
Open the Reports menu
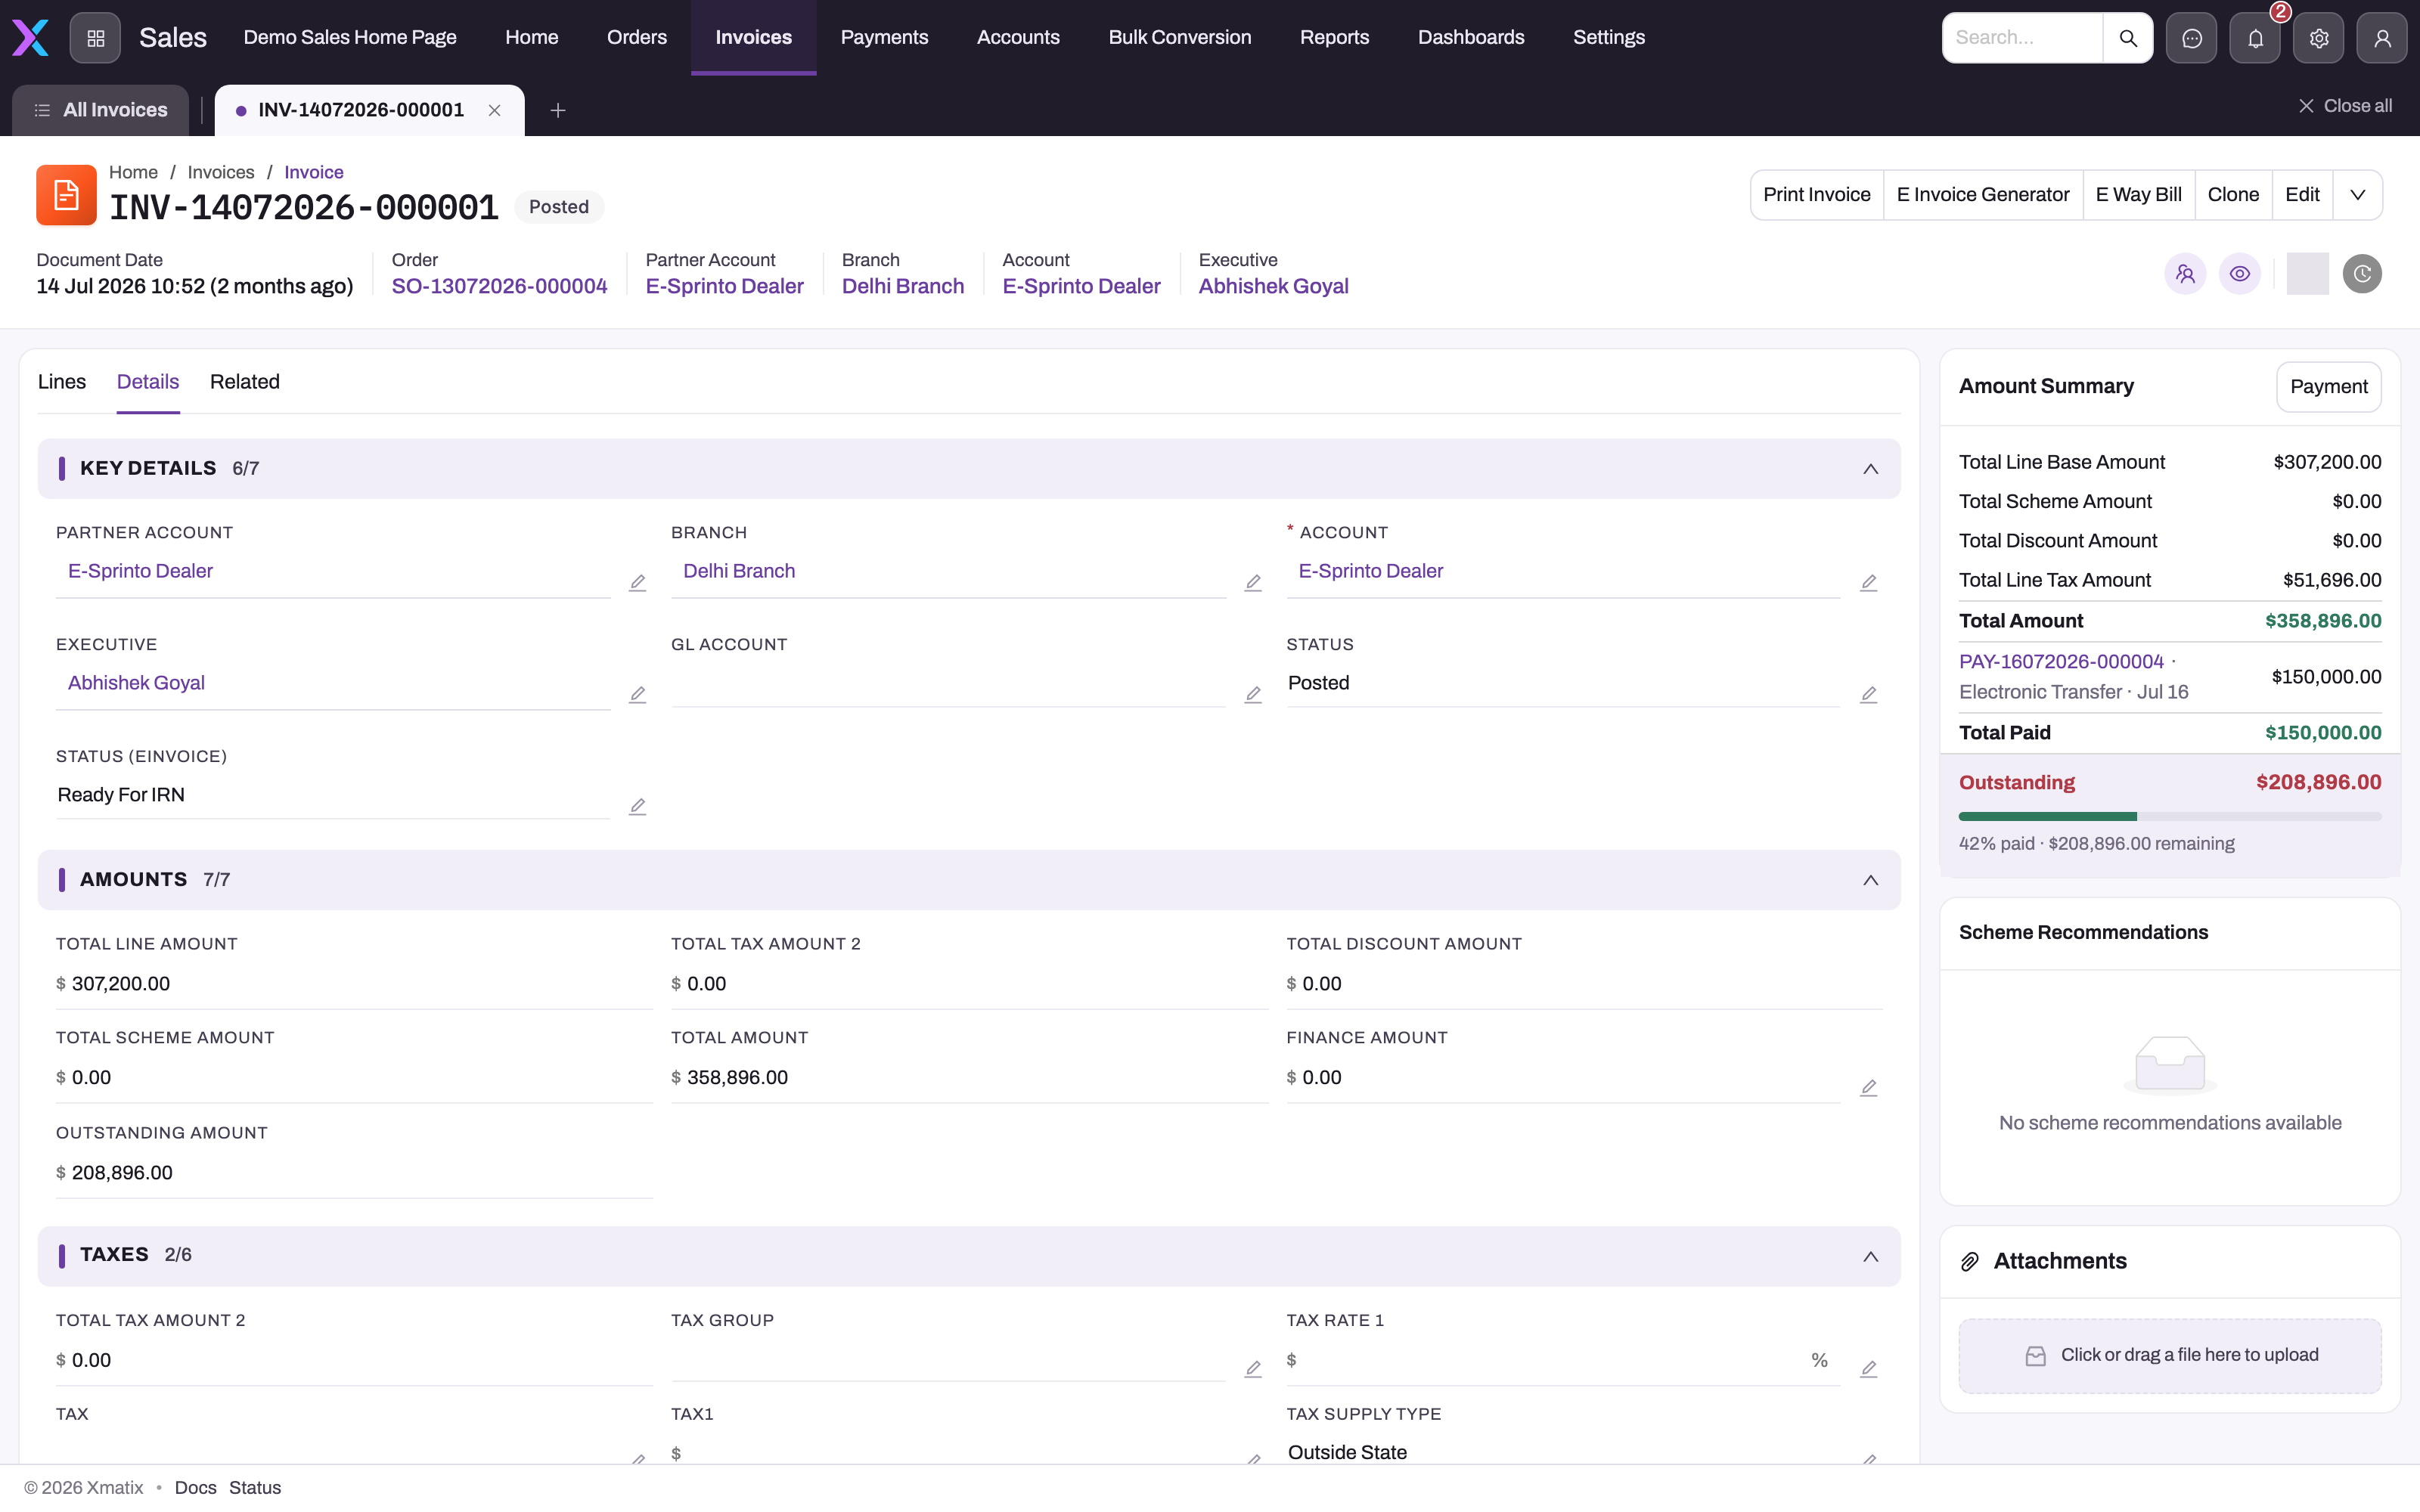(1334, 38)
